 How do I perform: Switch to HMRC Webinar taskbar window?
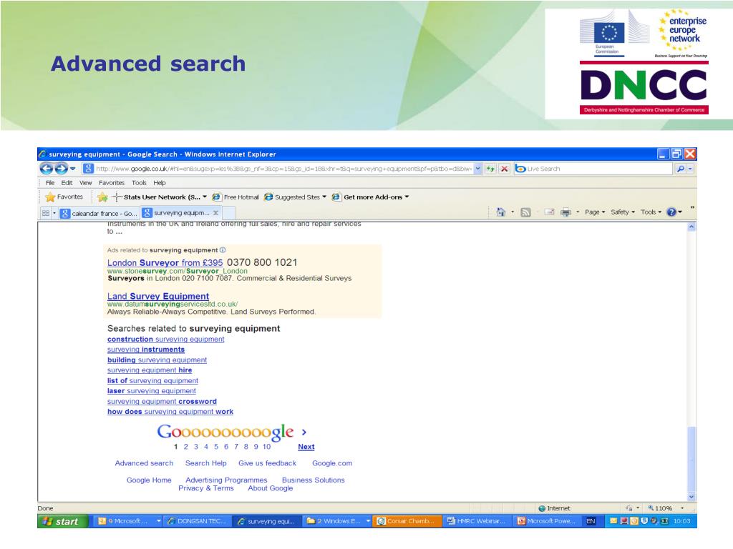point(477,521)
